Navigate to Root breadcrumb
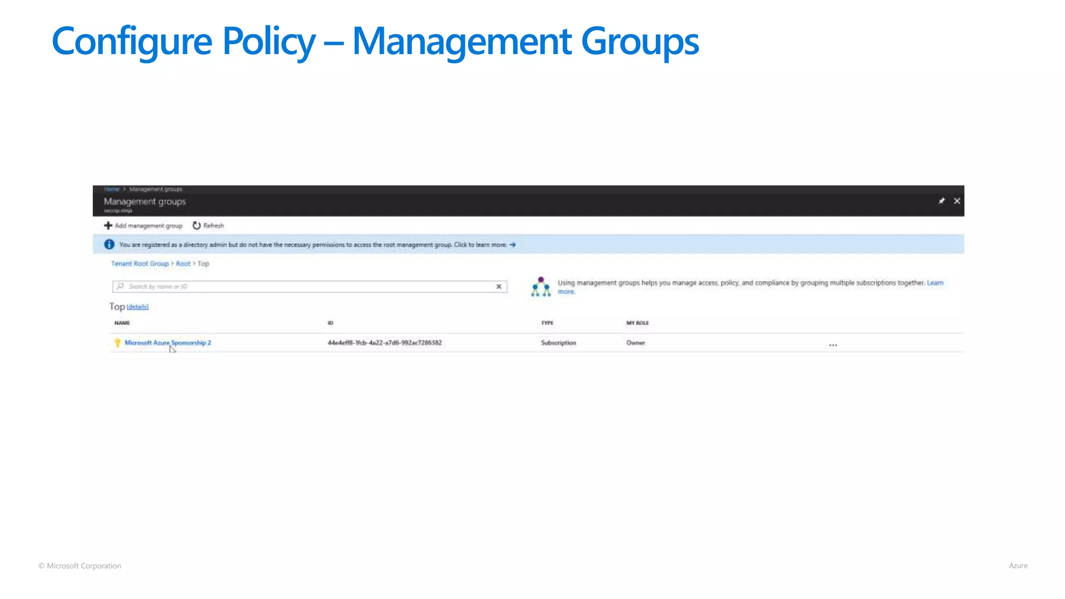 click(x=183, y=264)
